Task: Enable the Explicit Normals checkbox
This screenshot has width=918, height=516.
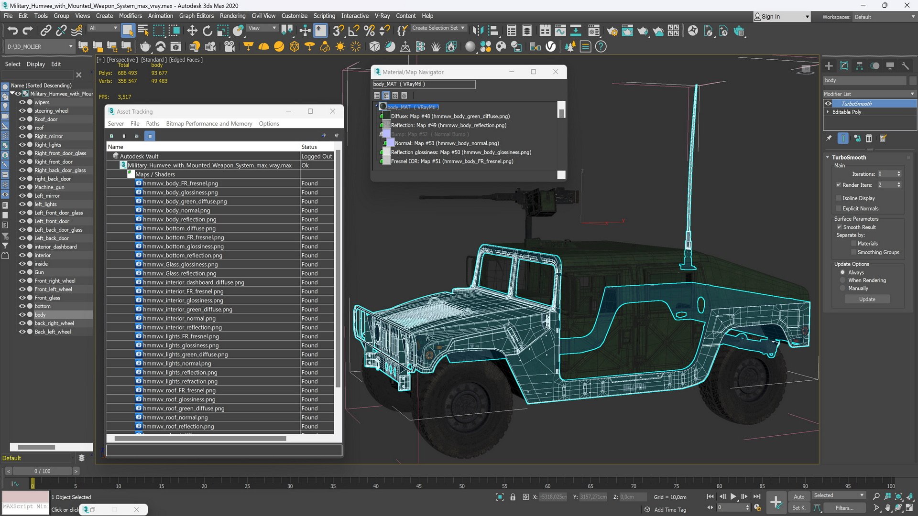Action: tap(839, 208)
